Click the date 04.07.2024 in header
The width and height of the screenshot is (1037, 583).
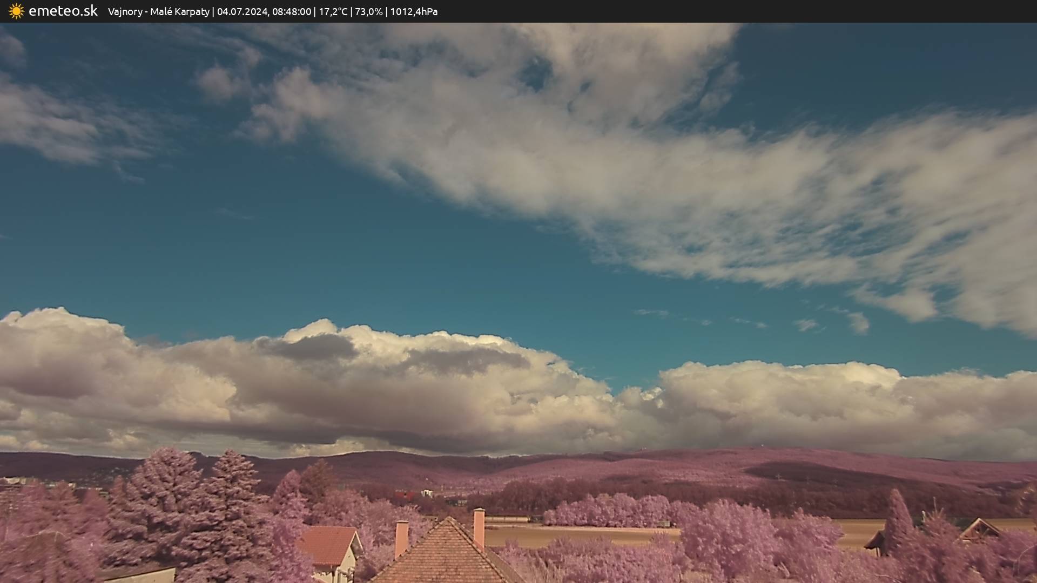(242, 12)
